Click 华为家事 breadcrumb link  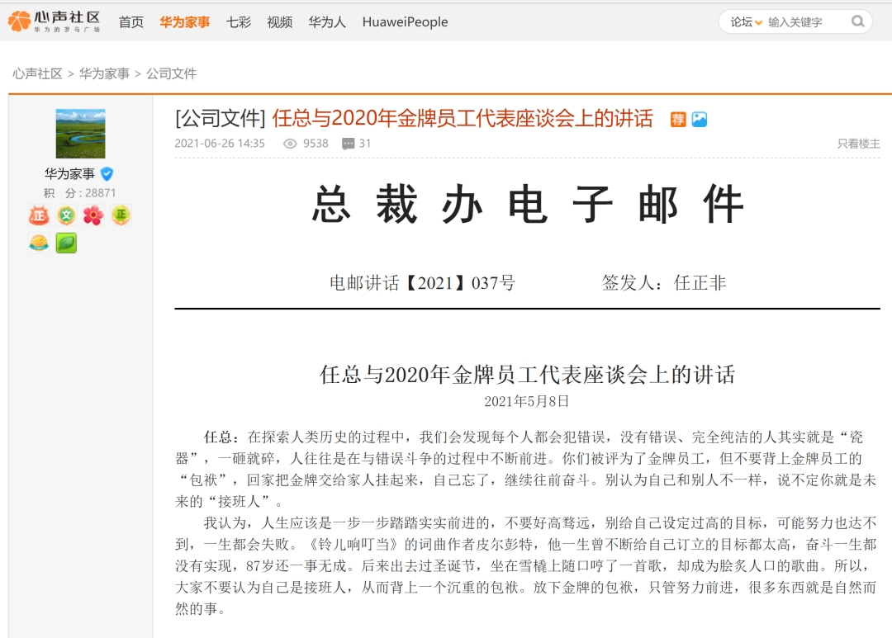105,73
